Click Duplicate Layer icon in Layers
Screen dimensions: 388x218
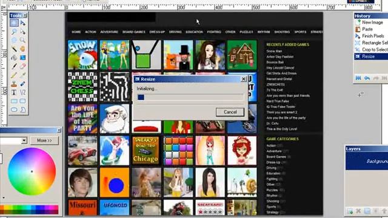[367, 211]
